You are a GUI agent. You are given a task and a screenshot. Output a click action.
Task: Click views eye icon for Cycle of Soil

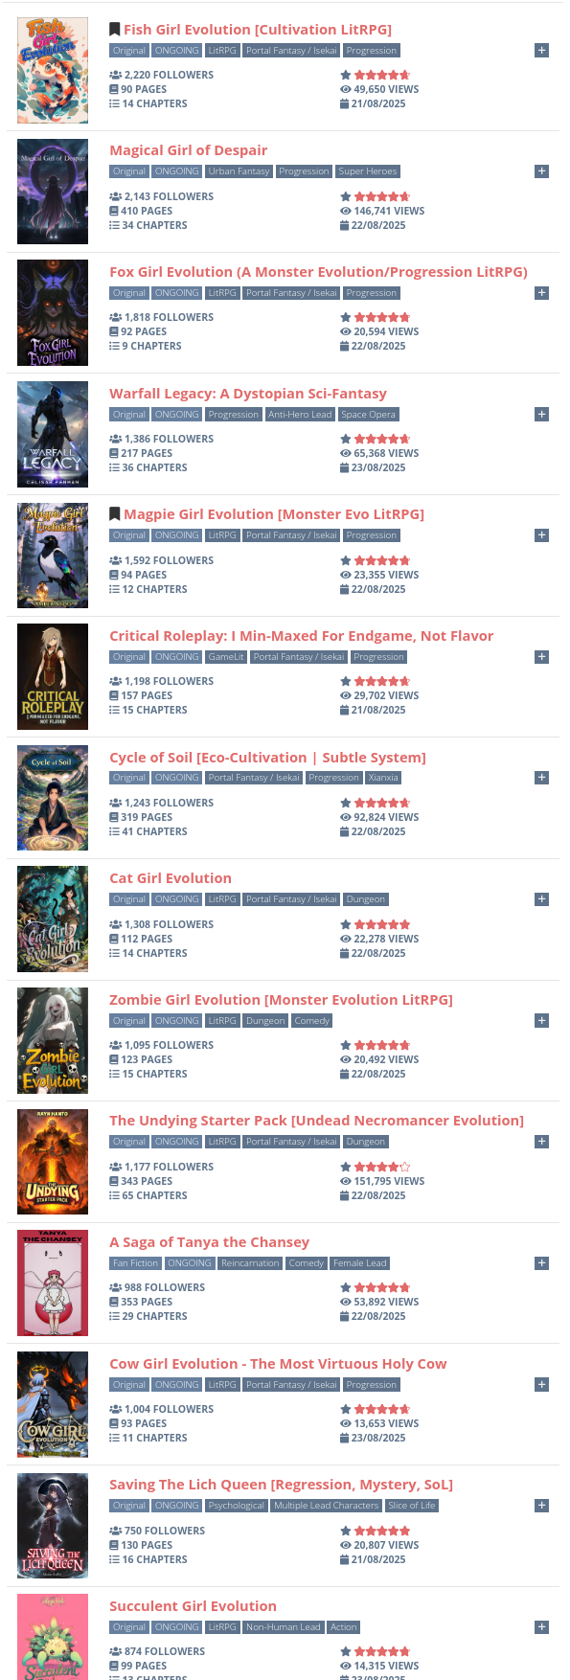coord(346,818)
